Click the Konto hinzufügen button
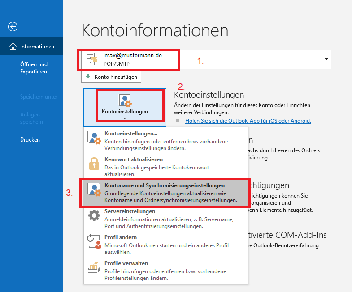 (x=111, y=77)
